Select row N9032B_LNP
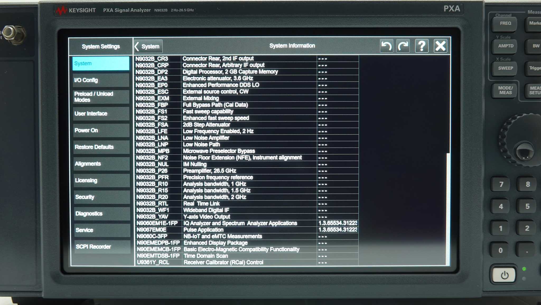Image resolution: width=541 pixels, height=305 pixels. 246,144
